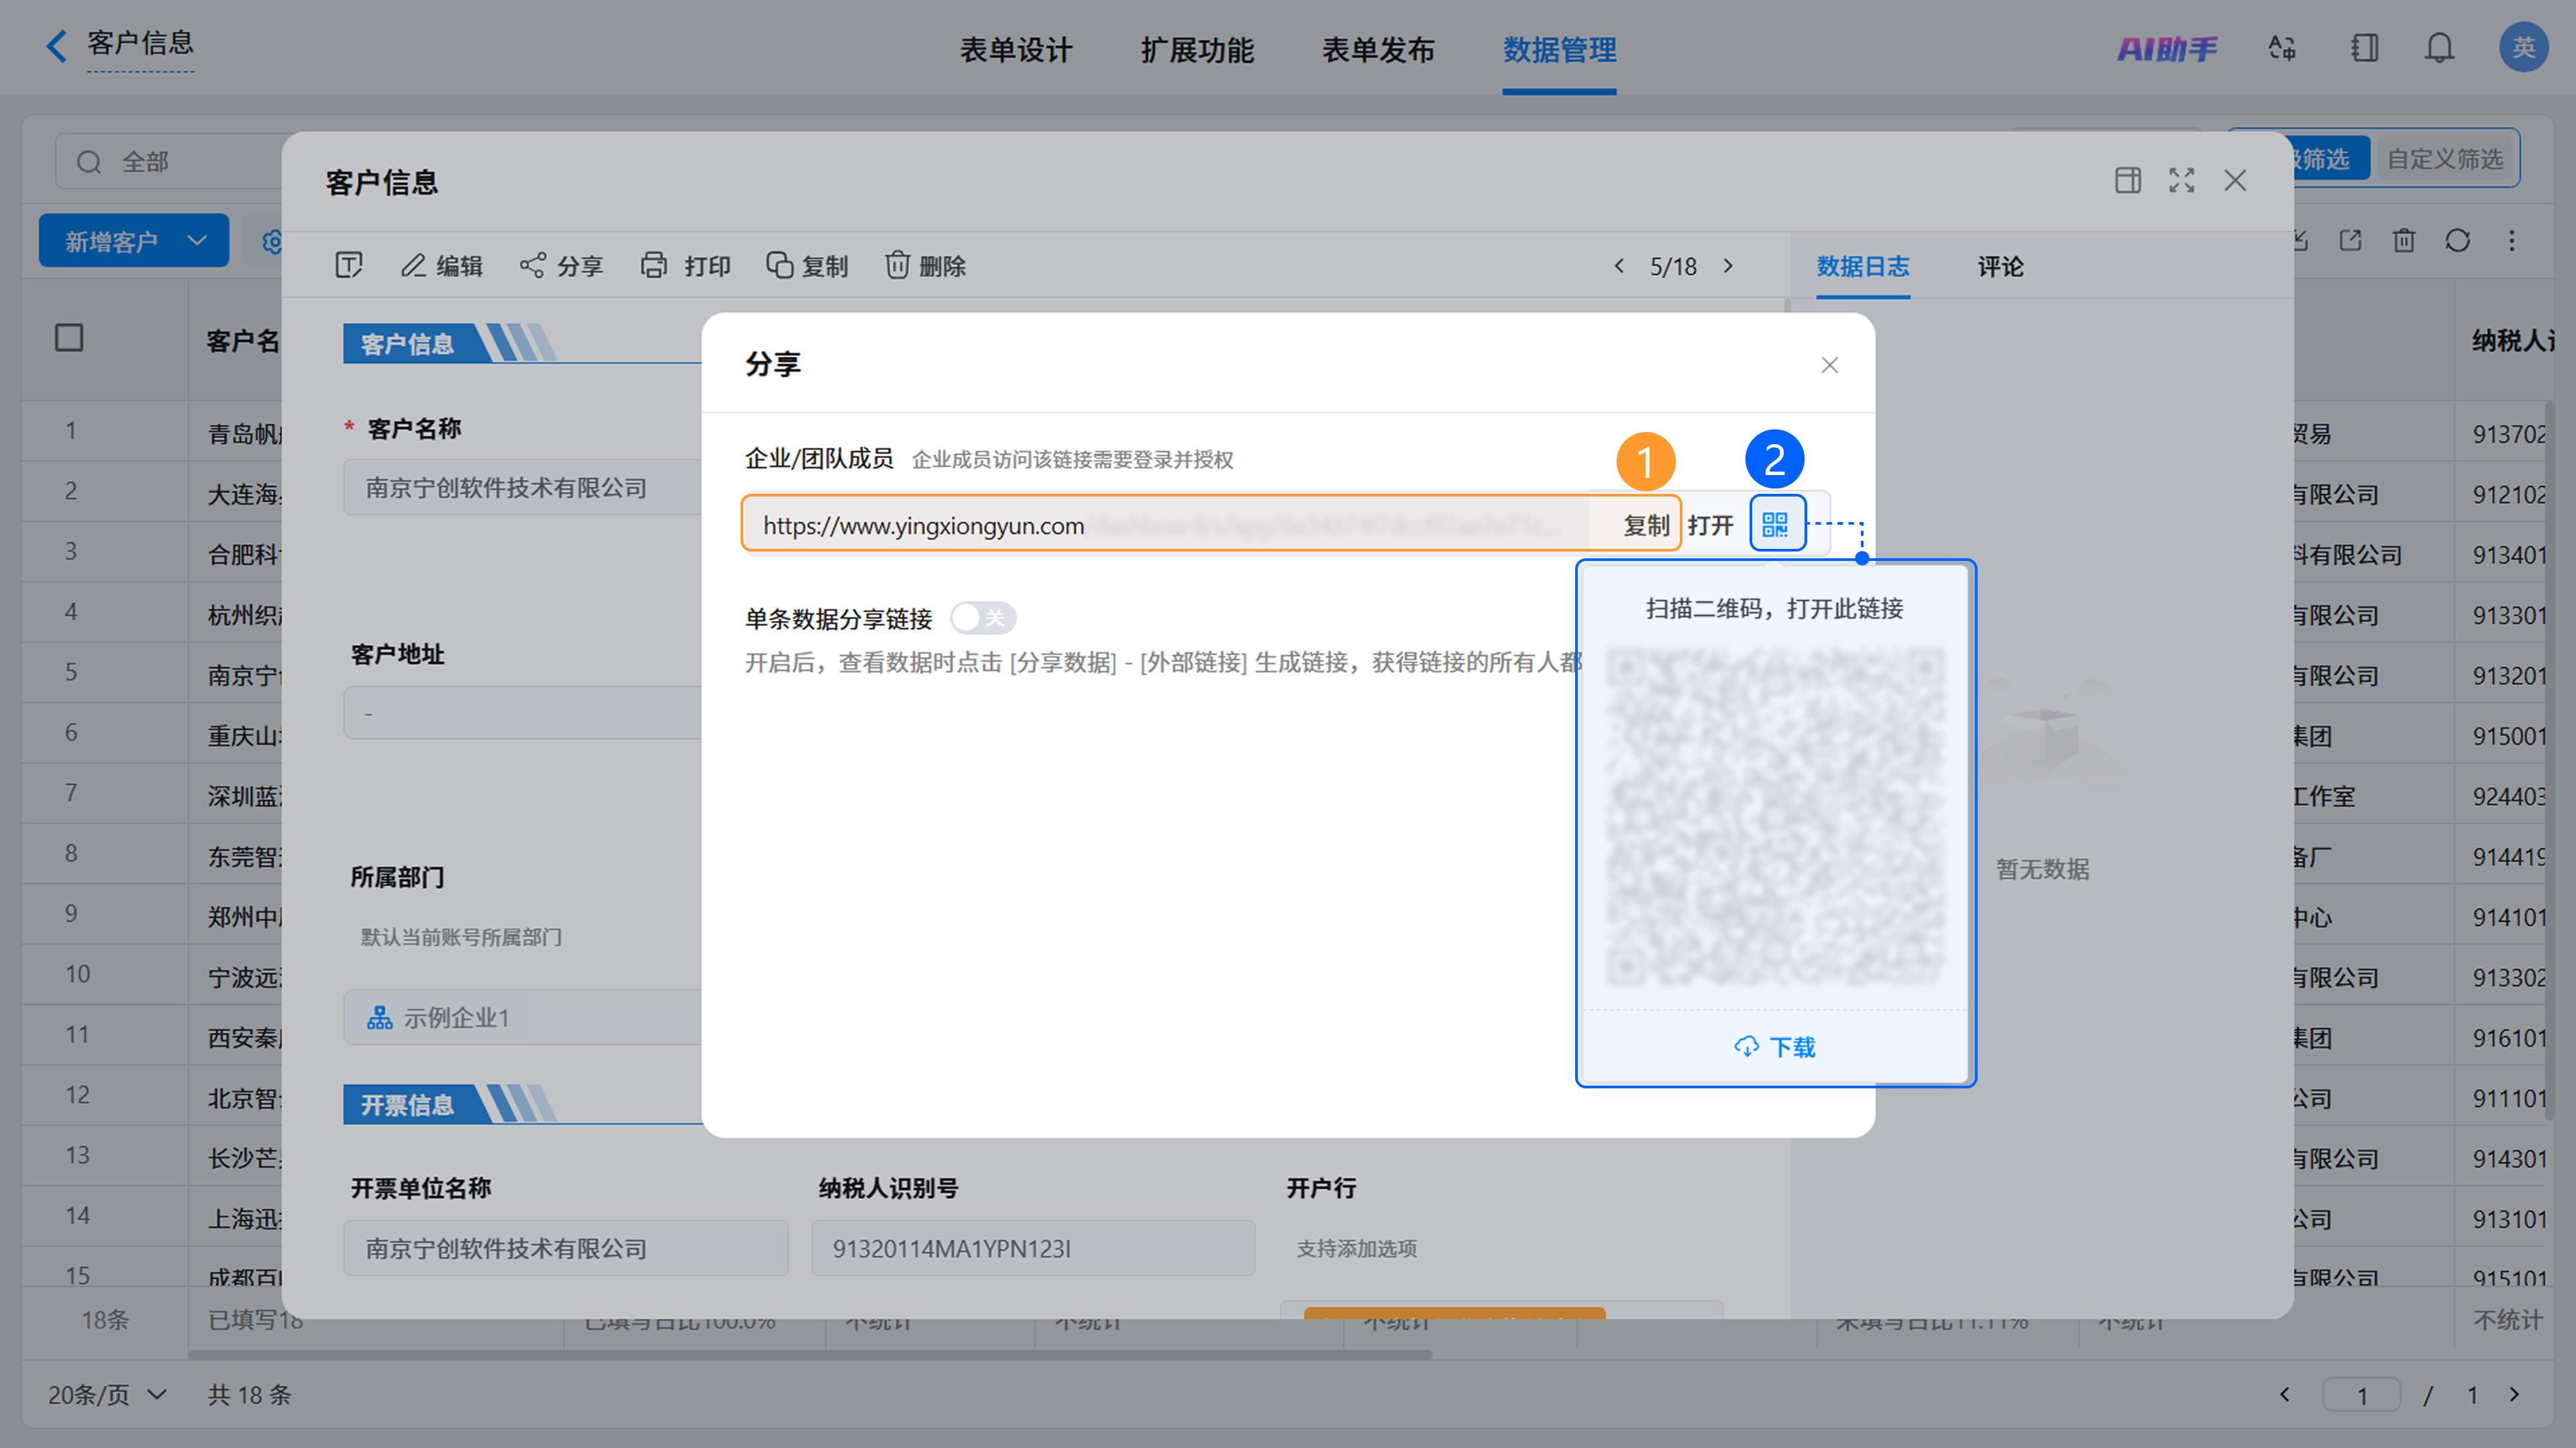This screenshot has width=2576, height=1448.
Task: Click the 开票单位名称 field
Action: click(x=565, y=1248)
